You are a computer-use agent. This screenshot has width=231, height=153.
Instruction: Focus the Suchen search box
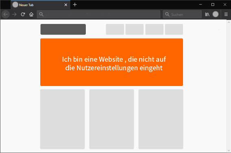(182, 14)
